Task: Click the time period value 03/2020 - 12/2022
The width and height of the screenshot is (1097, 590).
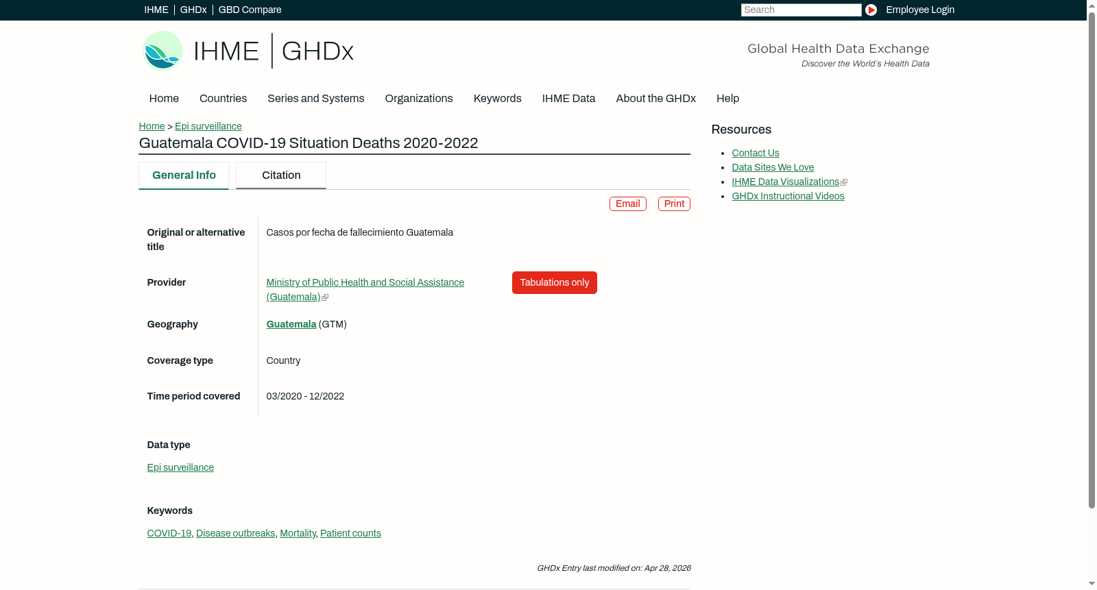Action: point(305,396)
